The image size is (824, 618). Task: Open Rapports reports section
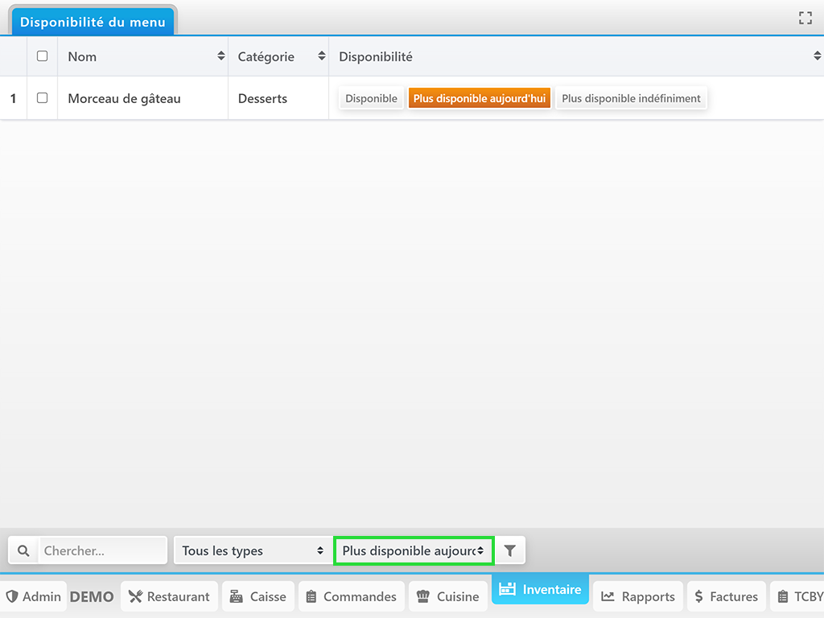pos(638,597)
